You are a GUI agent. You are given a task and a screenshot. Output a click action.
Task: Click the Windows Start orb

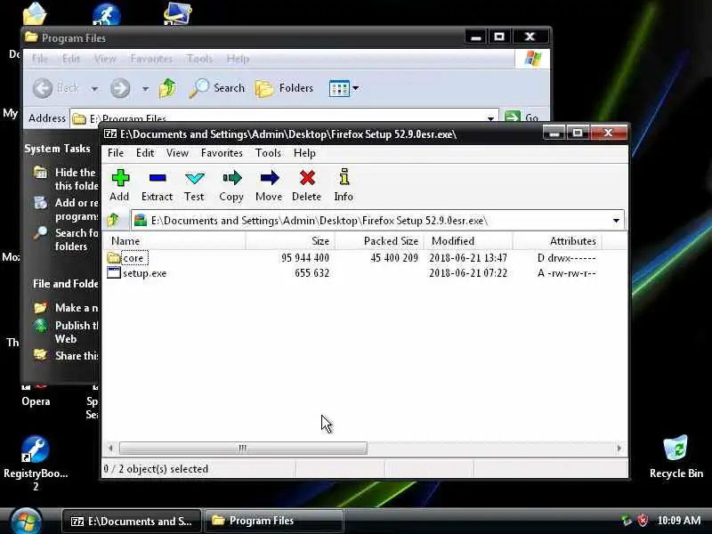click(27, 522)
